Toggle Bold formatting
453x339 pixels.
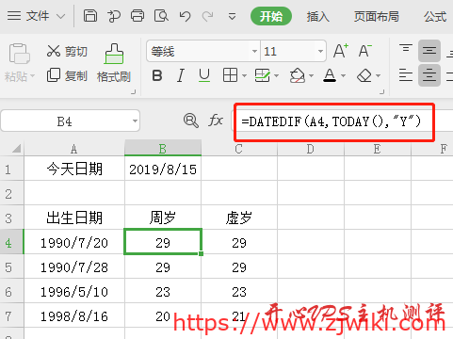click(x=157, y=75)
